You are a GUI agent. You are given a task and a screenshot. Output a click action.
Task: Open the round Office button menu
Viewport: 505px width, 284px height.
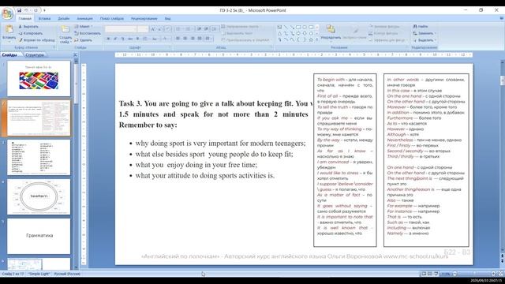7,14
